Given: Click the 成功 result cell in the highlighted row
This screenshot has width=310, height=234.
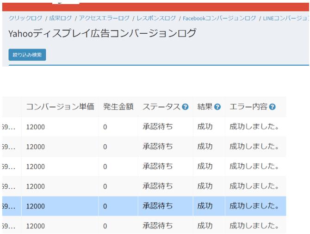Looking at the screenshot, I should [x=205, y=206].
